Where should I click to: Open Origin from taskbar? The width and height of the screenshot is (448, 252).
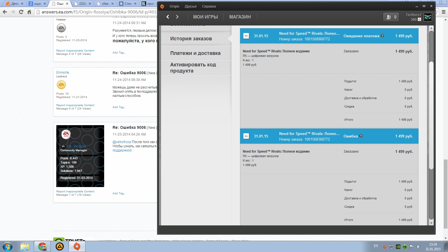[x=77, y=246]
